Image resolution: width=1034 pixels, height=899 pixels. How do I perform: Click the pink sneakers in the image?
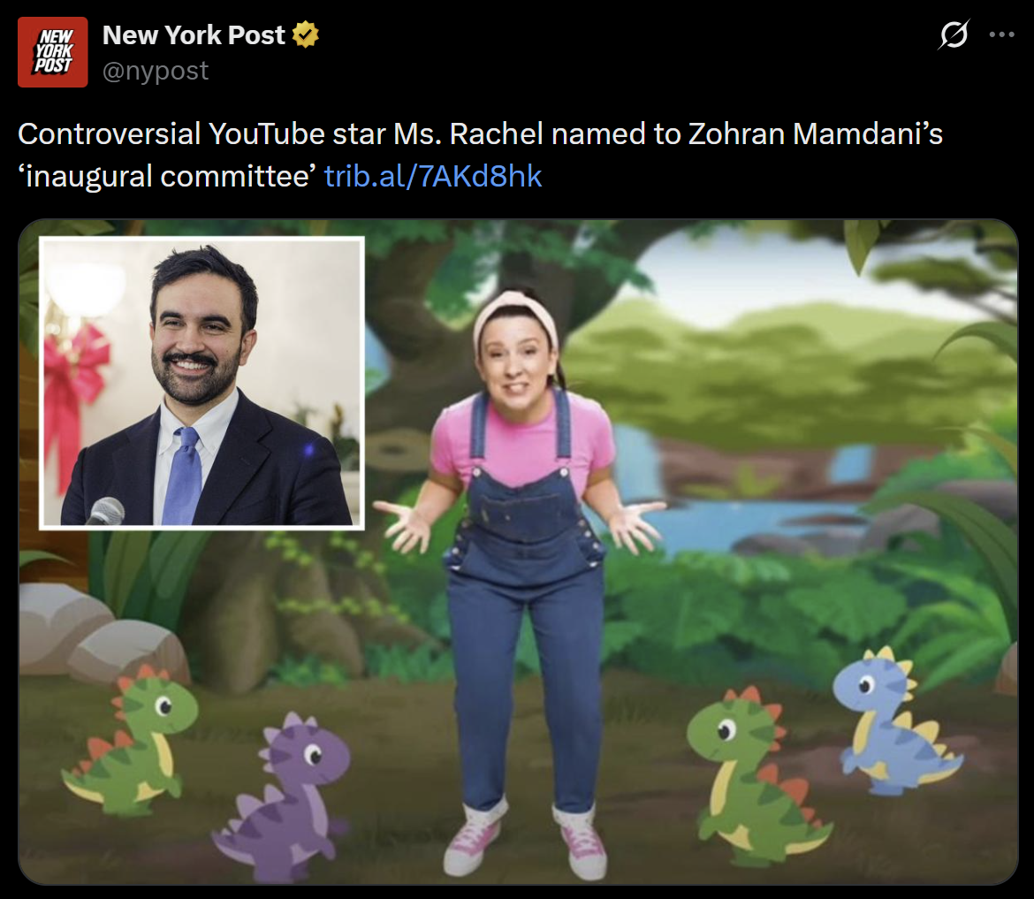[526, 841]
